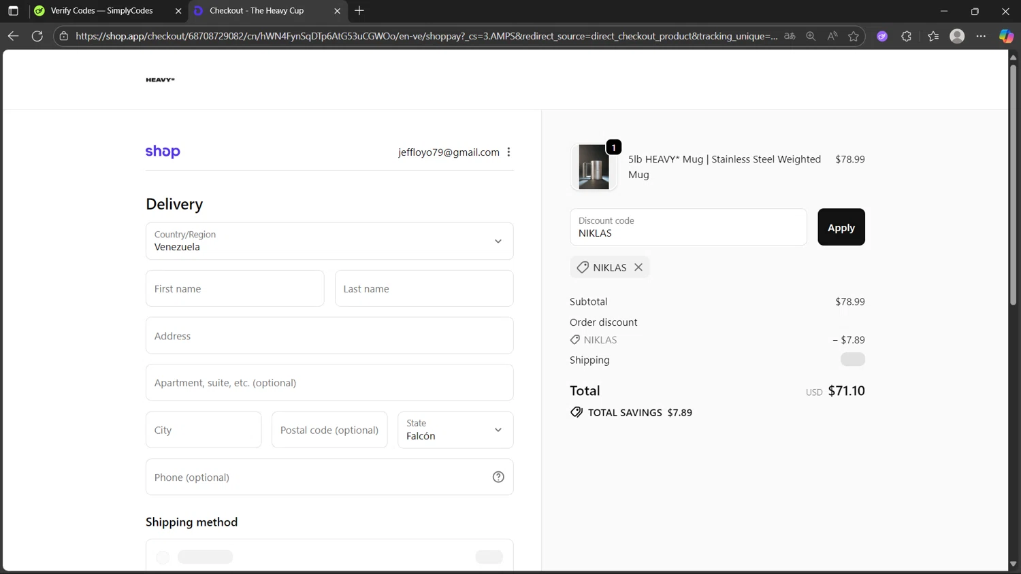
Task: Click the browser back arrow
Action: tap(13, 36)
